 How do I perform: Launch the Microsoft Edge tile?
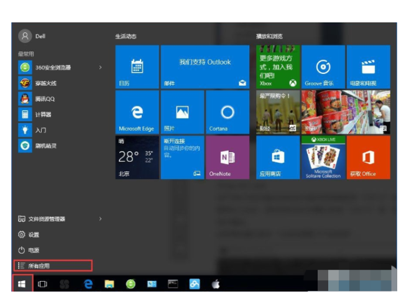pos(137,112)
